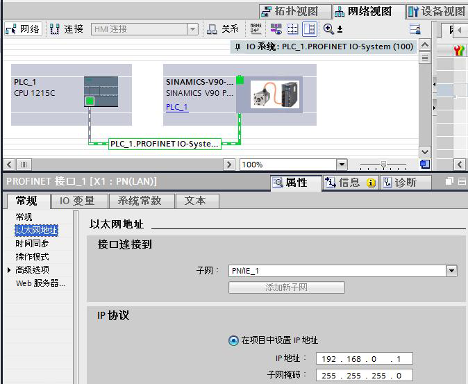This screenshot has width=468, height=384.
Task: Click green PROFINET port on SINAMICS V90
Action: point(240,80)
